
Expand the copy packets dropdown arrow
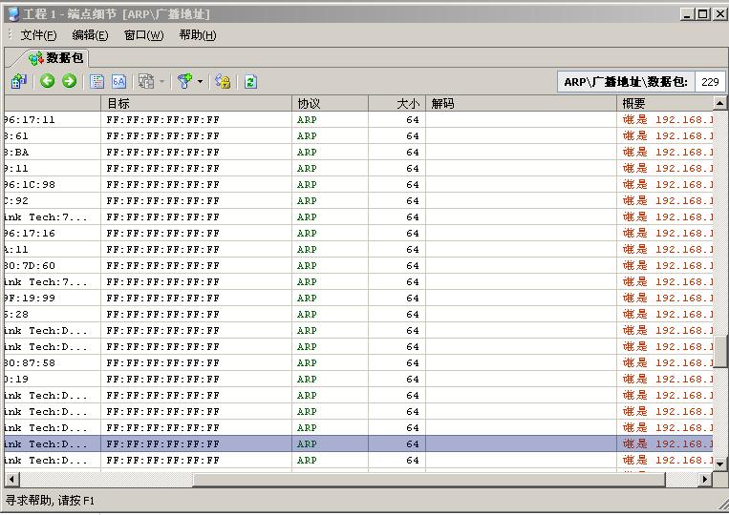[x=161, y=82]
